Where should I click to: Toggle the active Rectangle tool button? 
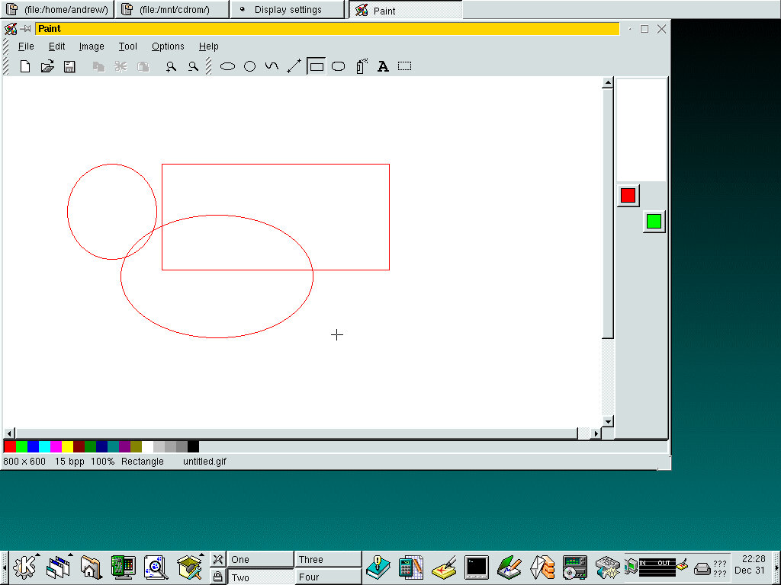[x=317, y=66]
